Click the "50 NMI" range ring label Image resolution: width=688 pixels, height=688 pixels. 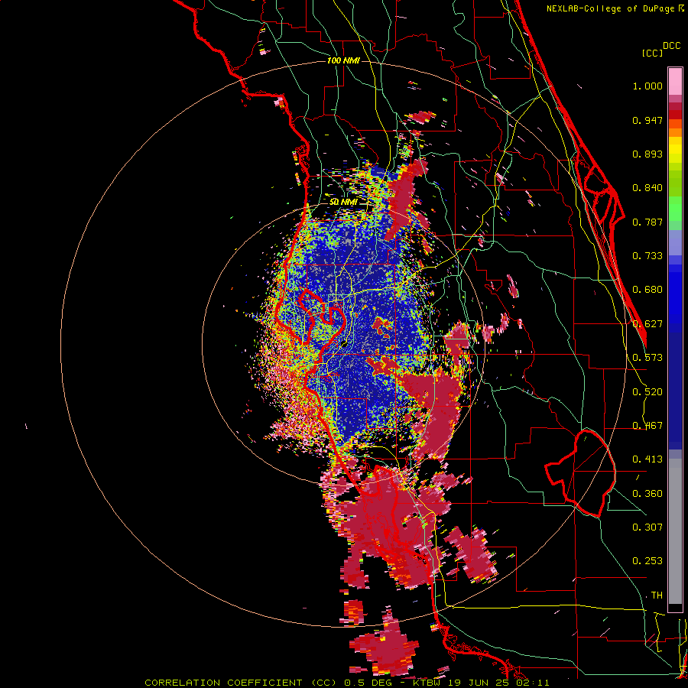tap(343, 202)
